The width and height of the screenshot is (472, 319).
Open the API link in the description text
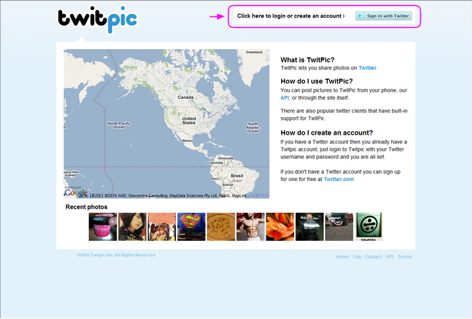285,98
